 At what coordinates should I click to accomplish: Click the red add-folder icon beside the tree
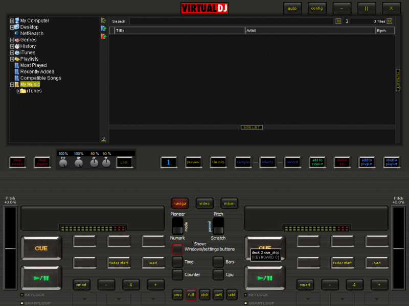(104, 36)
